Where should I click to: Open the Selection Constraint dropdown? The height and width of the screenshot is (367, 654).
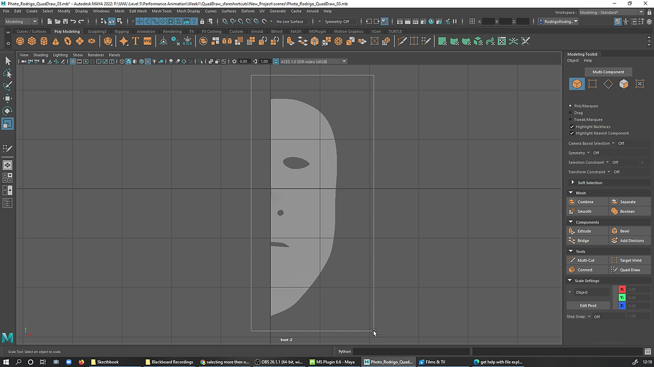pyautogui.click(x=607, y=163)
